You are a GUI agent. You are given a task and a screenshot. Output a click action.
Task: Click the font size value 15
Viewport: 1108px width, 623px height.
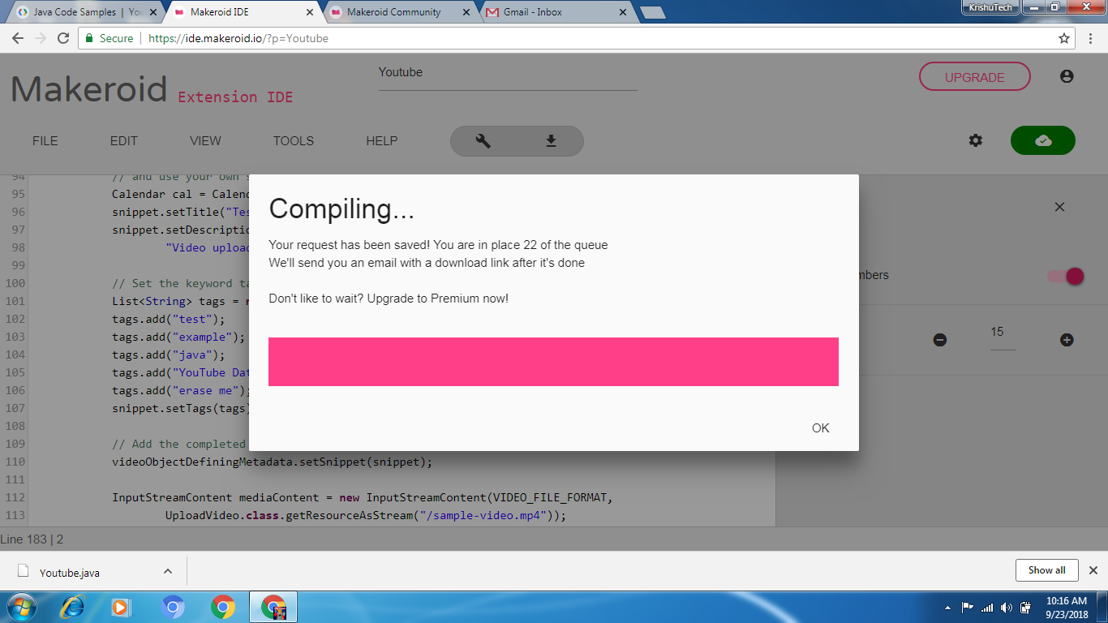(1003, 333)
